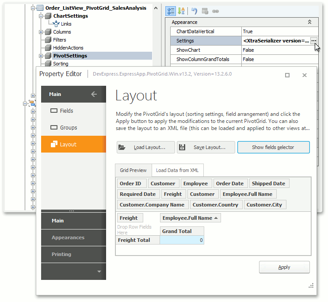Viewport: 328px width, 302px height.
Task: Click the Customer.Country field header
Action: [215, 205]
